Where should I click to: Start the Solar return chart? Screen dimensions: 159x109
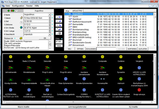click(66, 57)
